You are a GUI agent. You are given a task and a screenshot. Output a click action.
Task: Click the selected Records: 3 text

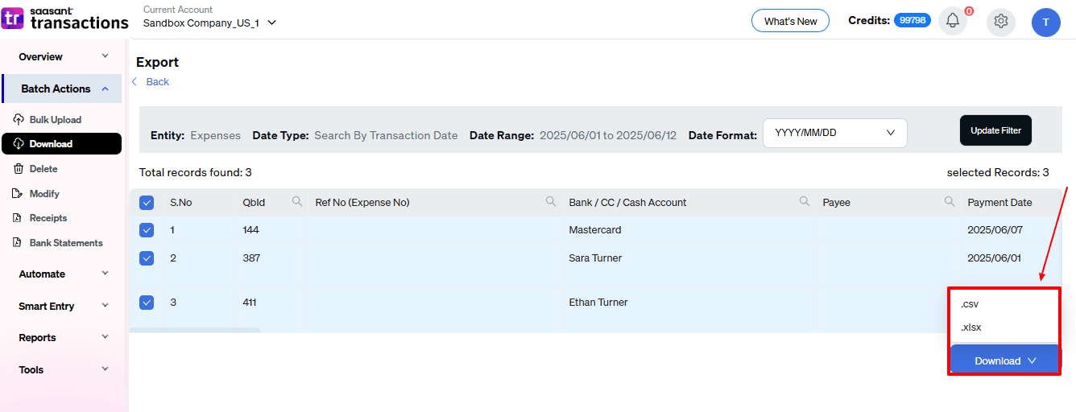coord(998,172)
